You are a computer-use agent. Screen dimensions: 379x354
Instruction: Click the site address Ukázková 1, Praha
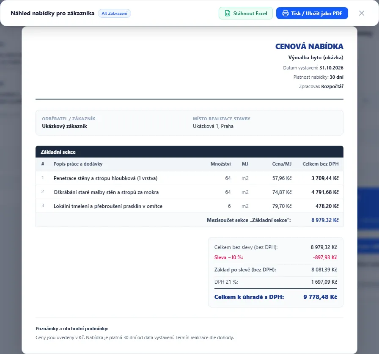(x=213, y=126)
